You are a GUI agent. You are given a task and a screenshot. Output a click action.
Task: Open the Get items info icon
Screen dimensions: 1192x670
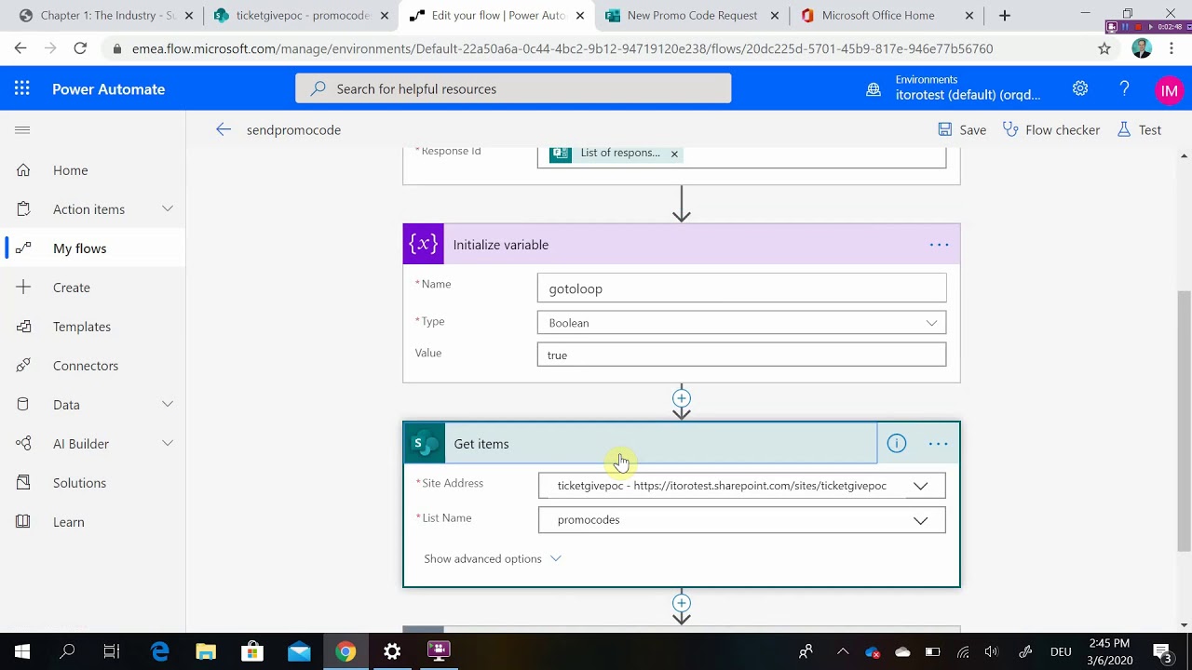click(x=897, y=444)
